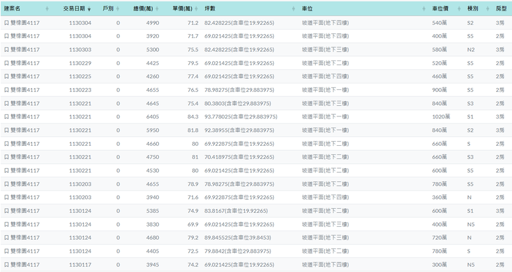The height and width of the screenshot is (272, 512).
Task: Bookmark the row with total price 5385
Action: tap(7, 211)
